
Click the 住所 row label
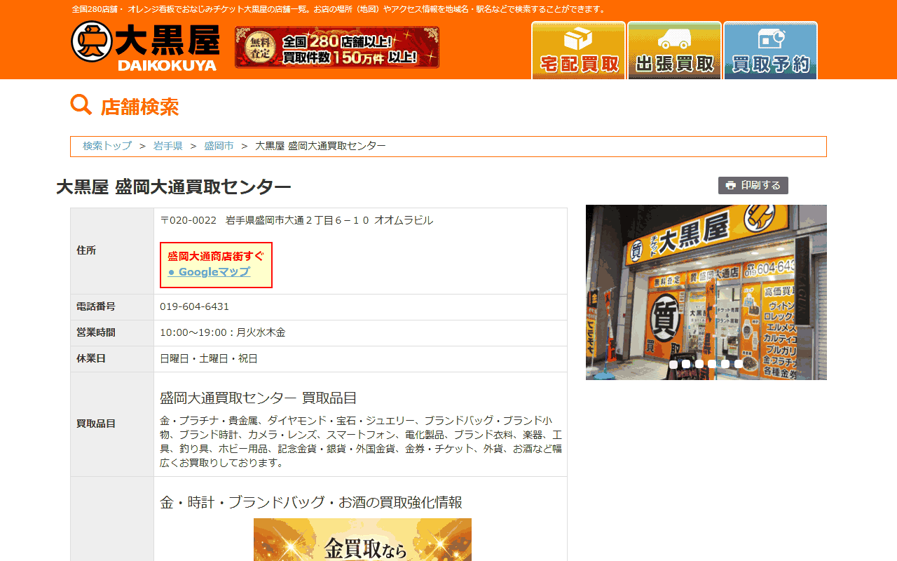86,250
